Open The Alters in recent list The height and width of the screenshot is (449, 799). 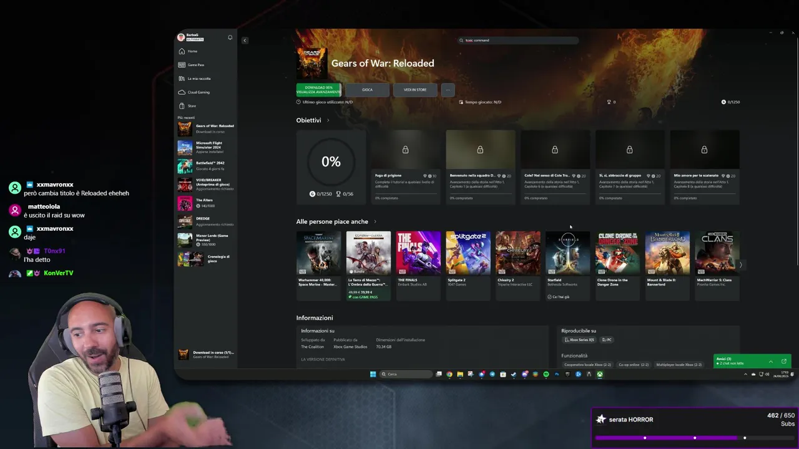[x=206, y=203]
